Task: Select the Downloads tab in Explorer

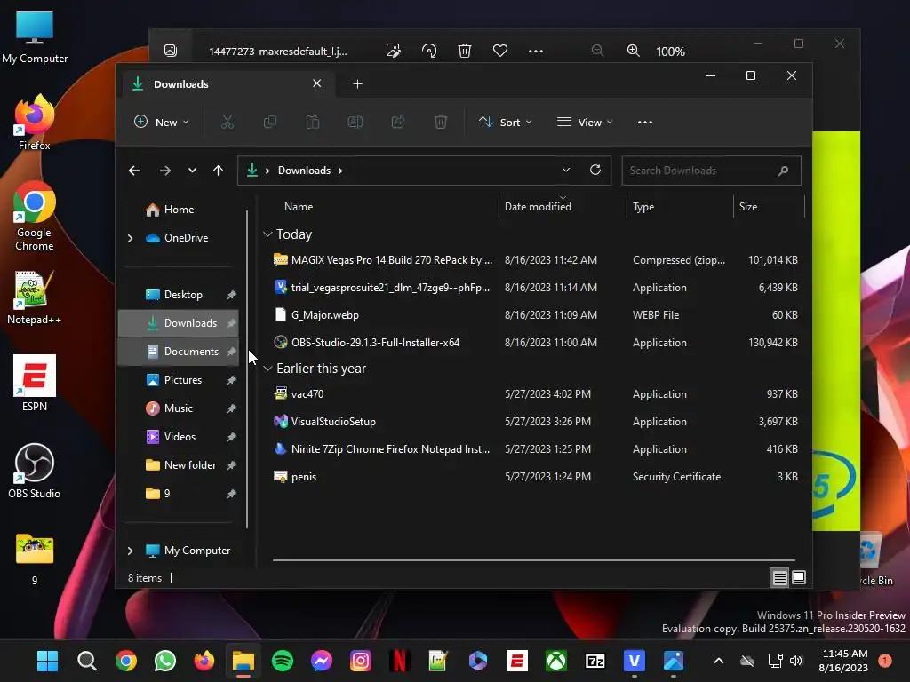Action: coord(227,84)
